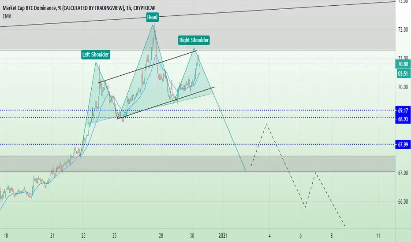The width and height of the screenshot is (411, 242).
Task: Click date 11 on time axis
Action: [x=378, y=236]
